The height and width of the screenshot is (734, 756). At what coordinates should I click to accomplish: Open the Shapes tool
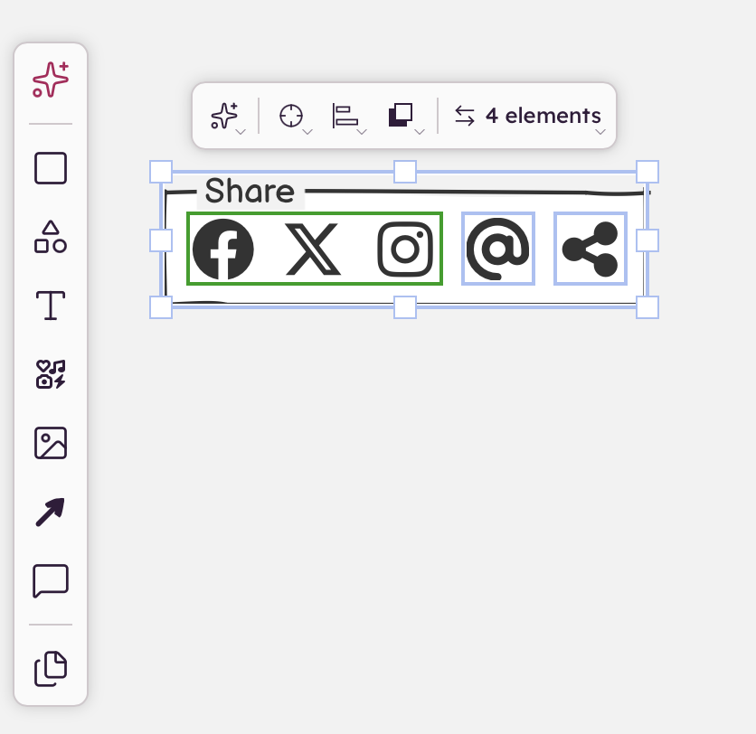click(x=51, y=237)
